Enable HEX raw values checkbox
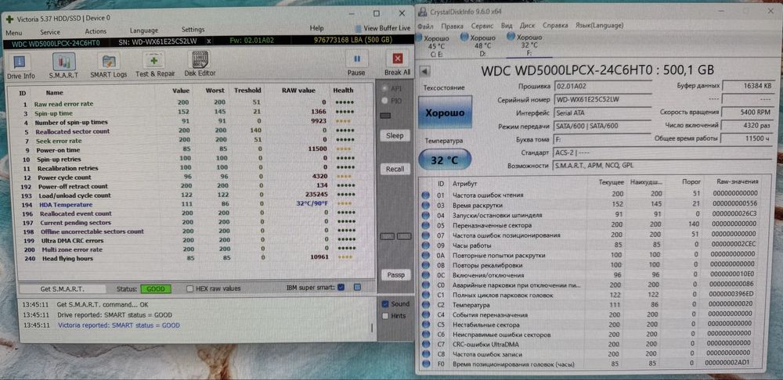The height and width of the screenshot is (380, 783). point(189,289)
